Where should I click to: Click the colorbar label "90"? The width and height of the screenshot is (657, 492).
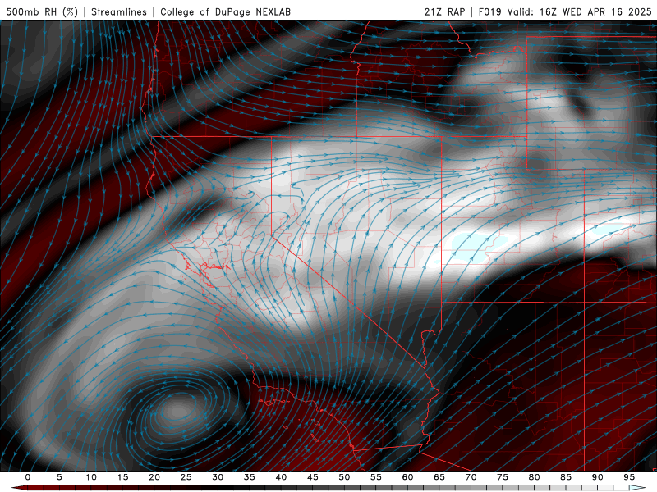597,477
